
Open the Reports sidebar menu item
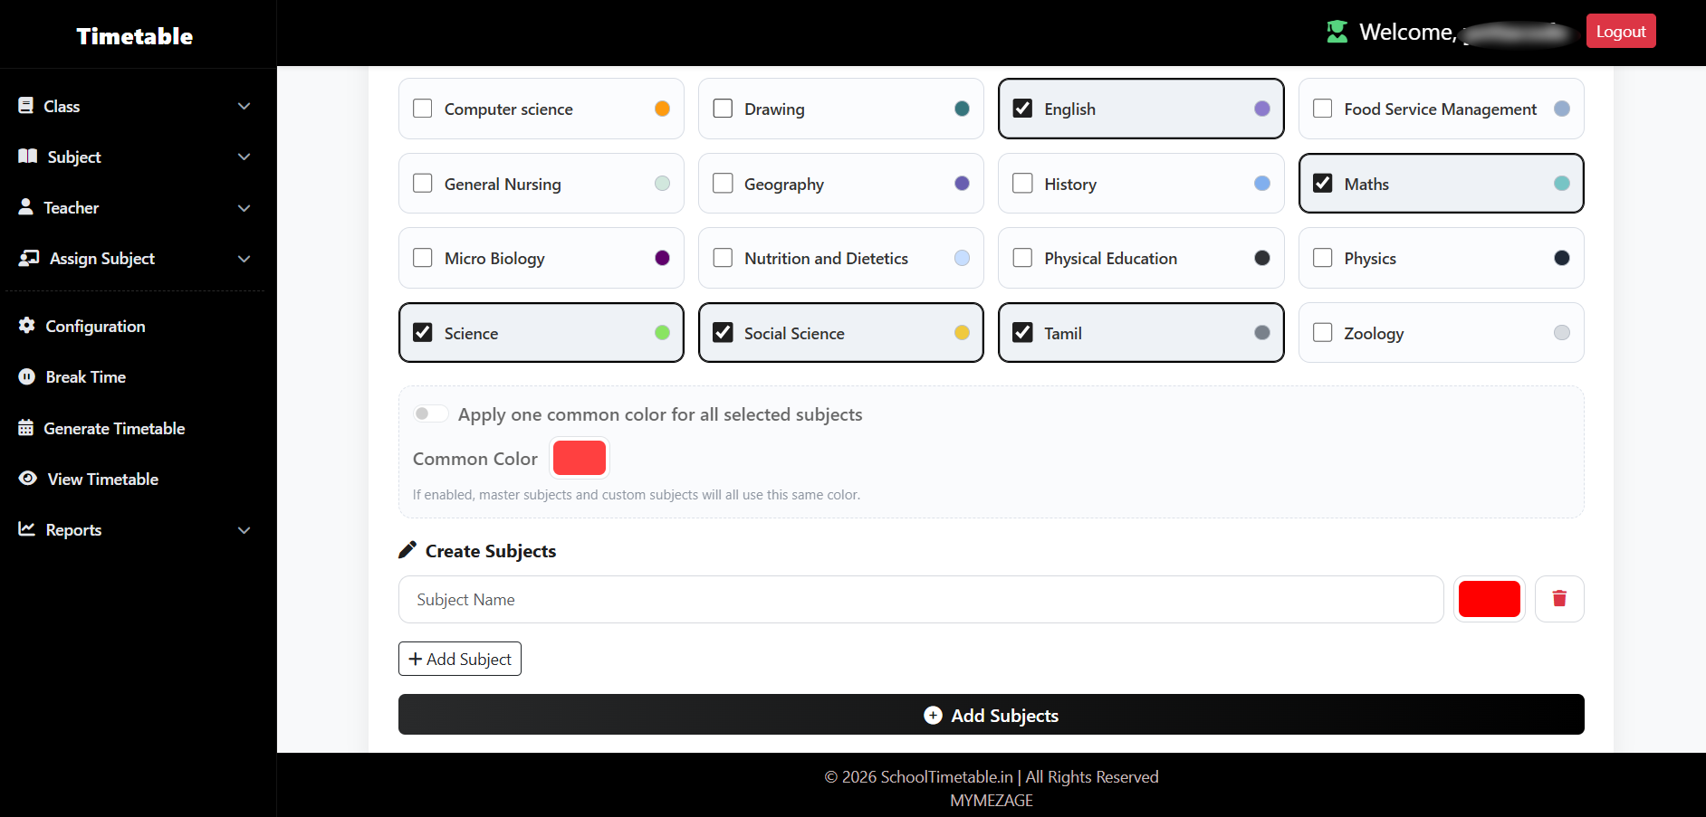(x=73, y=530)
